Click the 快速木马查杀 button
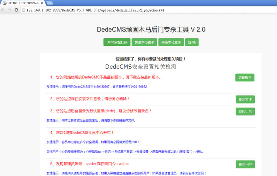This screenshot has width=277, height=176. pyautogui.click(x=144, y=42)
